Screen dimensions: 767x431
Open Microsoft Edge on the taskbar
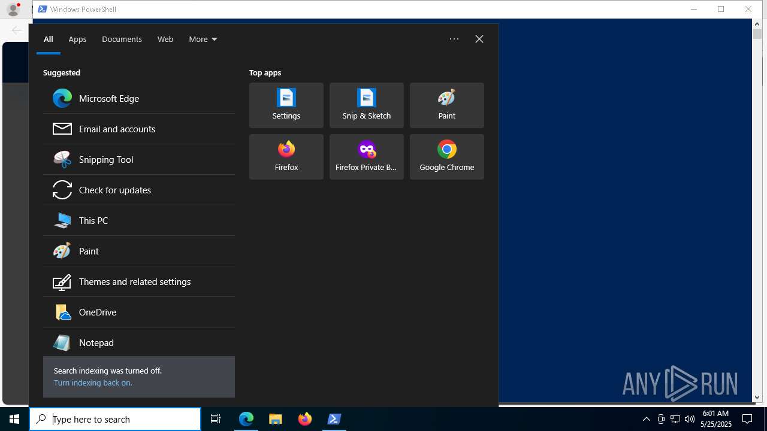click(x=246, y=419)
